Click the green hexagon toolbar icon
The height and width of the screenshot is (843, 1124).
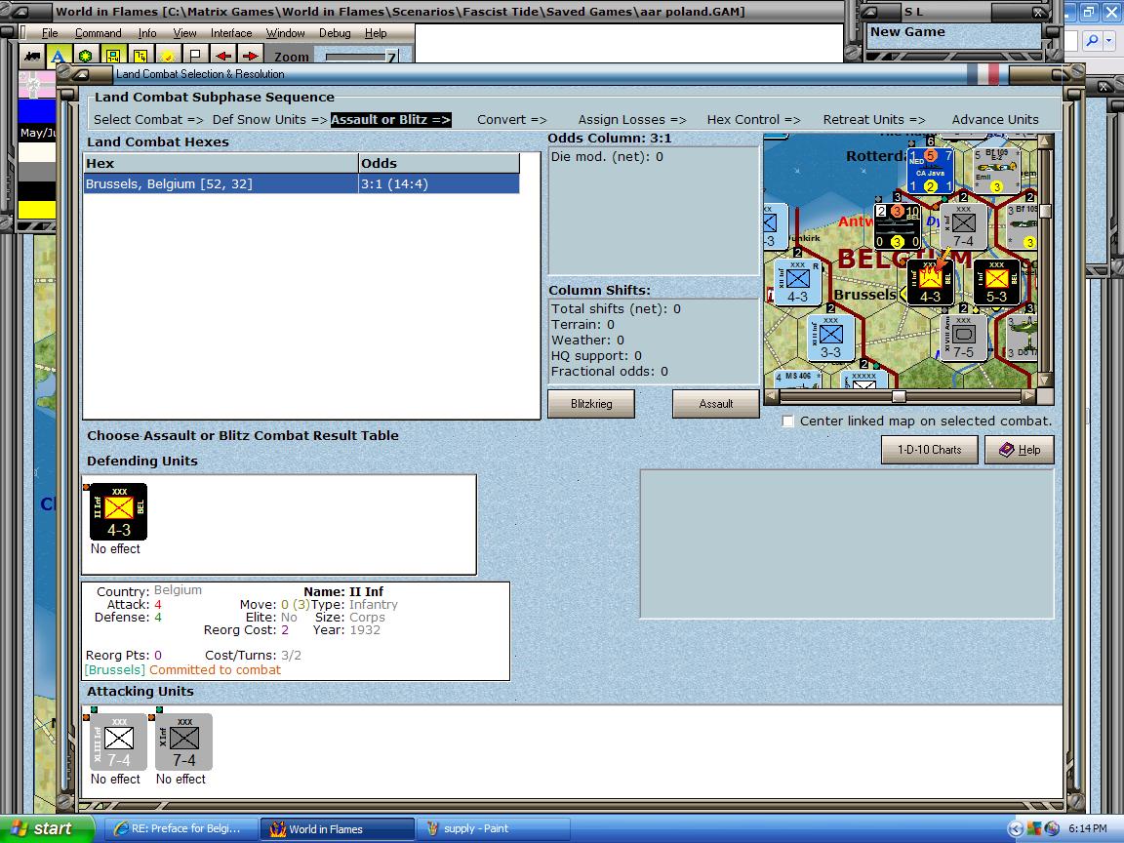tap(86, 56)
